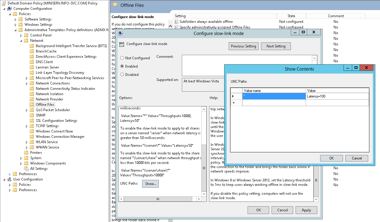Image resolution: width=380 pixels, height=222 pixels.
Task: Click Cancel in the Show Contents dialog
Action: click(x=357, y=158)
